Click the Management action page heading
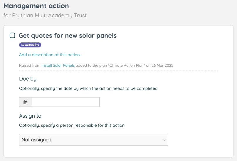Viewport: 237px width, 161px height. pos(36,6)
